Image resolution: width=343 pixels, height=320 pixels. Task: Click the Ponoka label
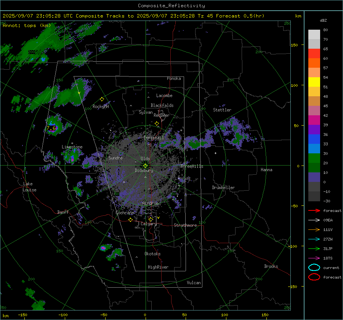pyautogui.click(x=174, y=78)
